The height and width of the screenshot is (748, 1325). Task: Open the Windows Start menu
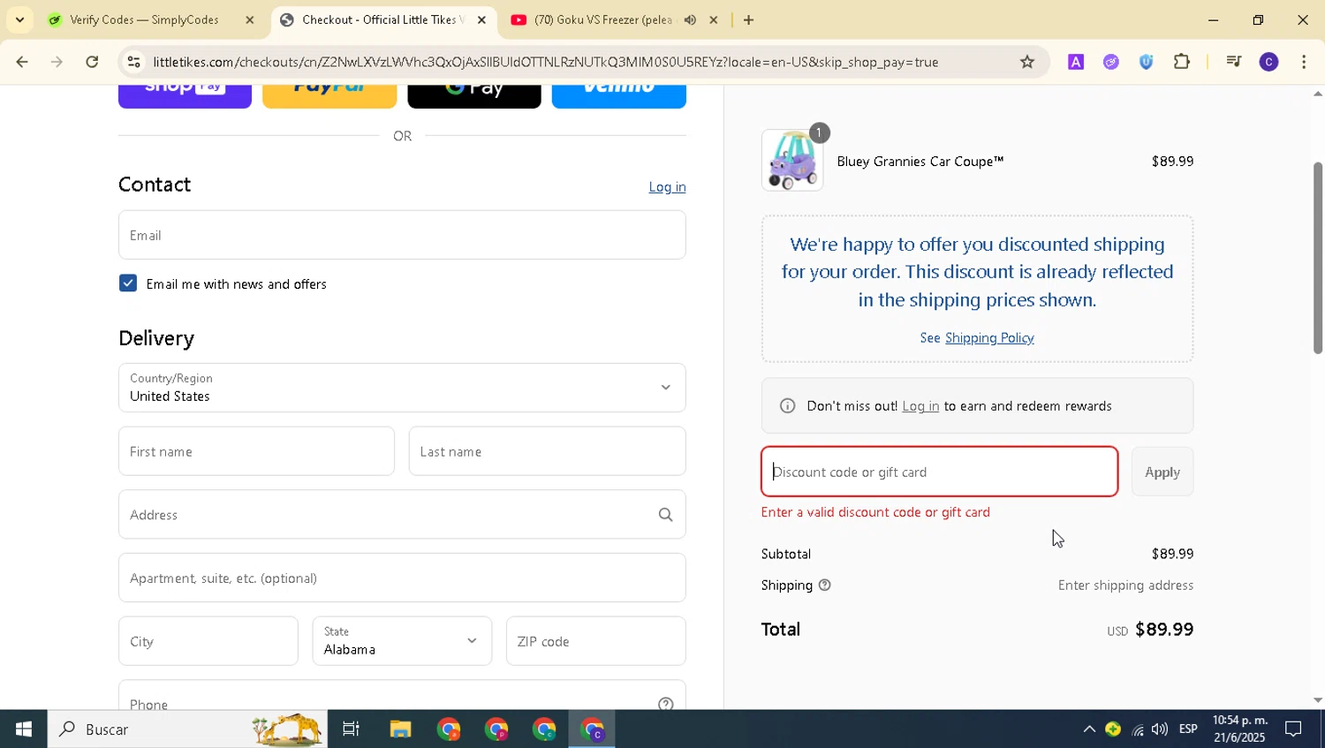[x=24, y=729]
